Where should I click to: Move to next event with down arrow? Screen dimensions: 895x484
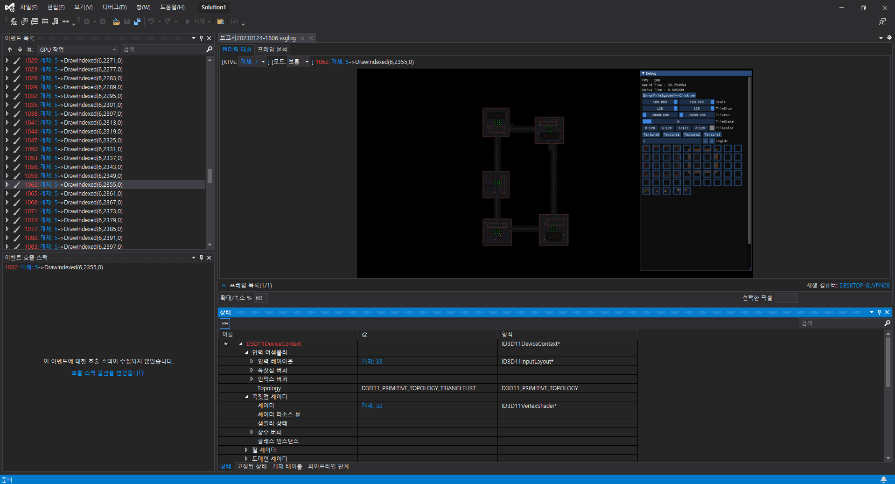(x=20, y=49)
